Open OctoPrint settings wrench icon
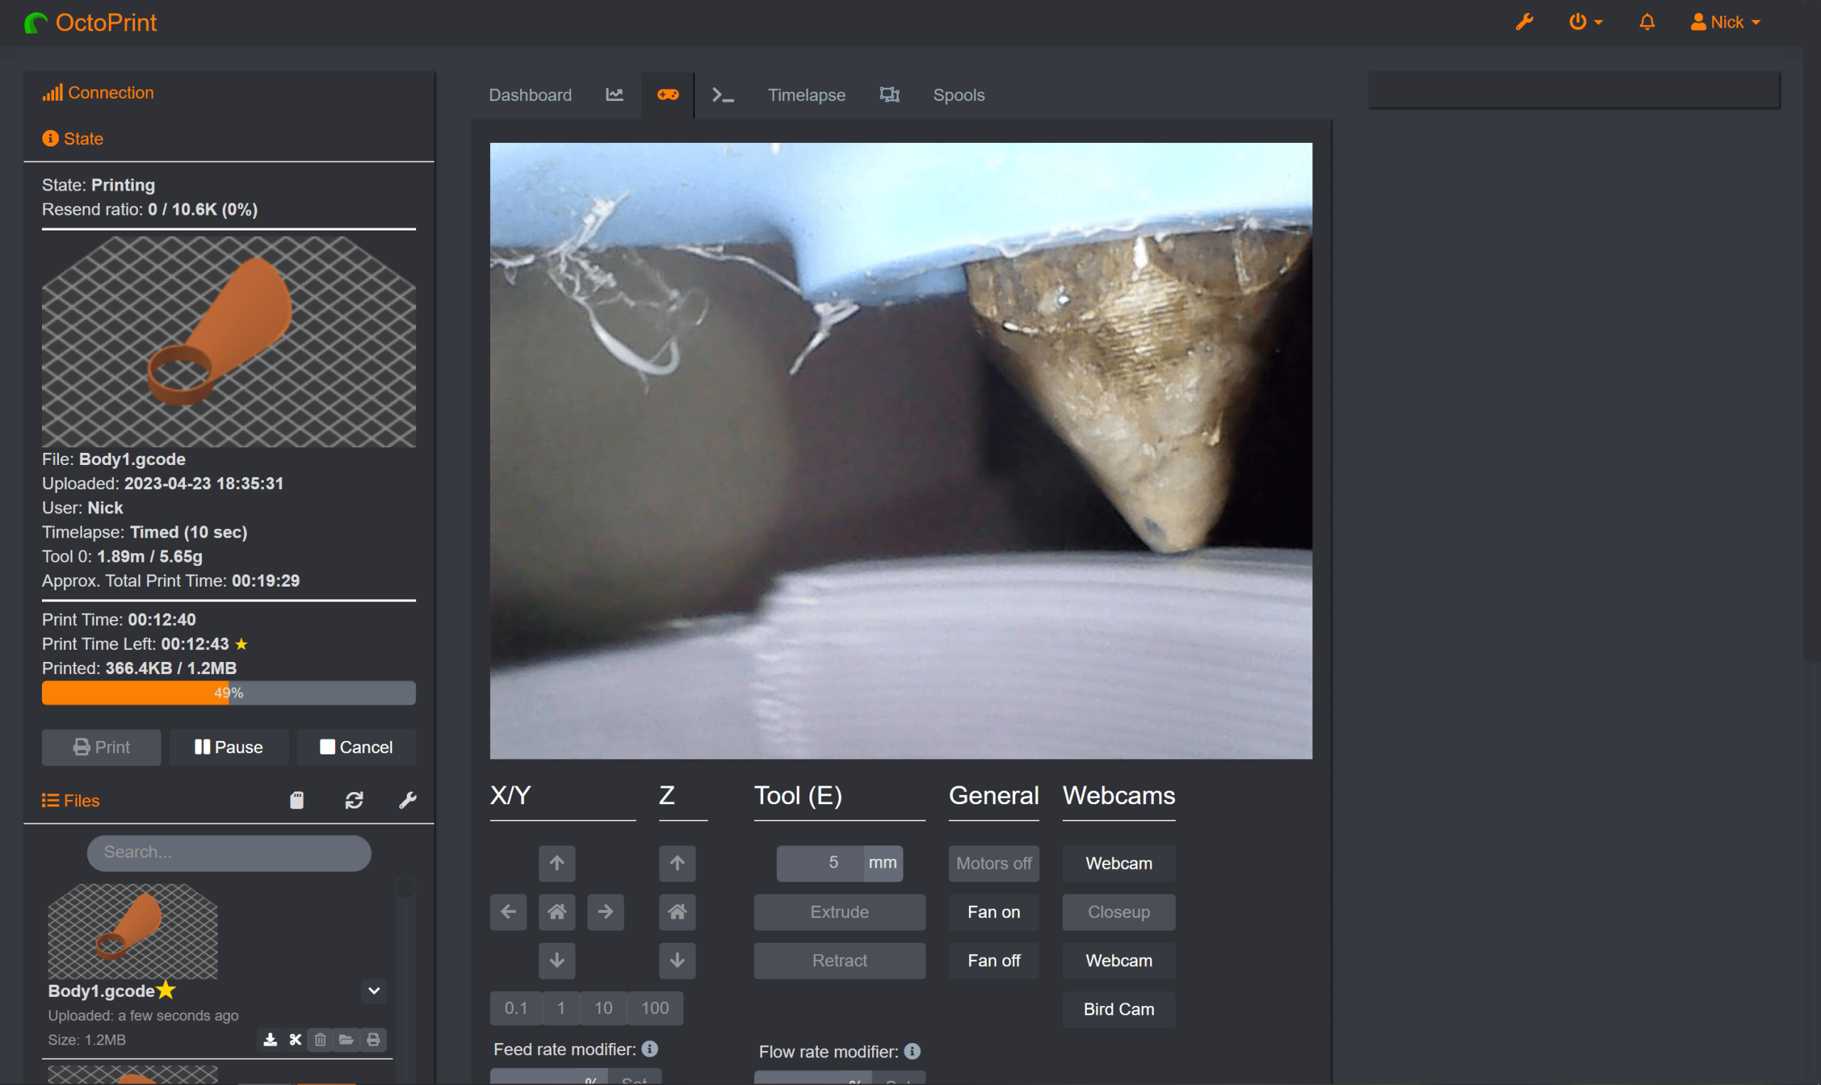1821x1085 pixels. [x=1524, y=22]
